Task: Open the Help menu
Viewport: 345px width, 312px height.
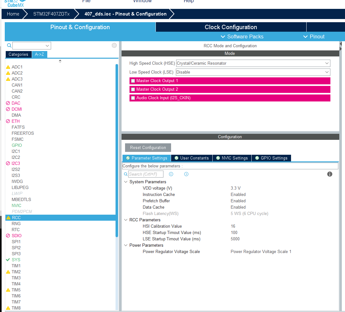Action: (x=189, y=1)
